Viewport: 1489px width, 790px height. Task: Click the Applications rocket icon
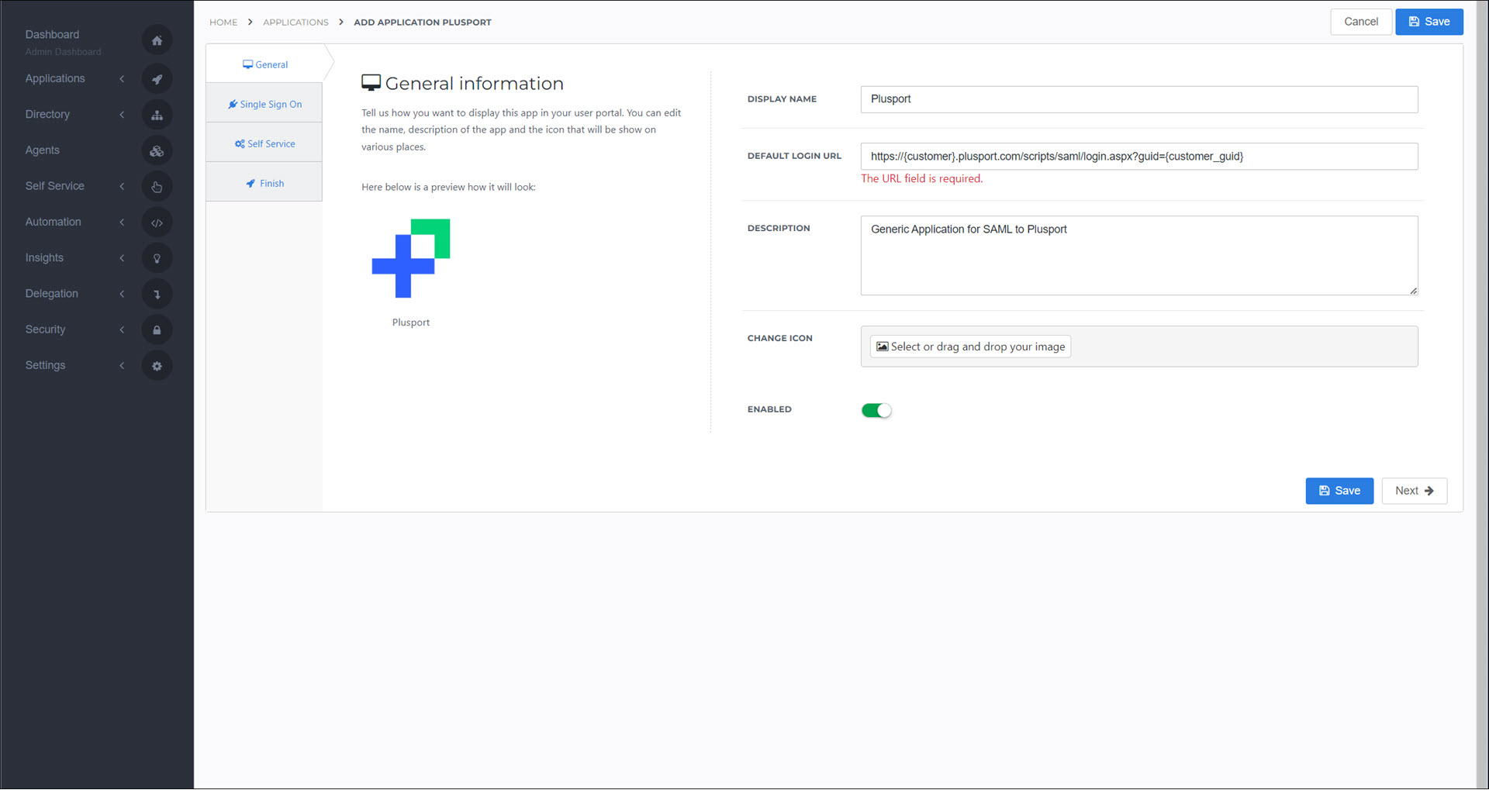157,79
